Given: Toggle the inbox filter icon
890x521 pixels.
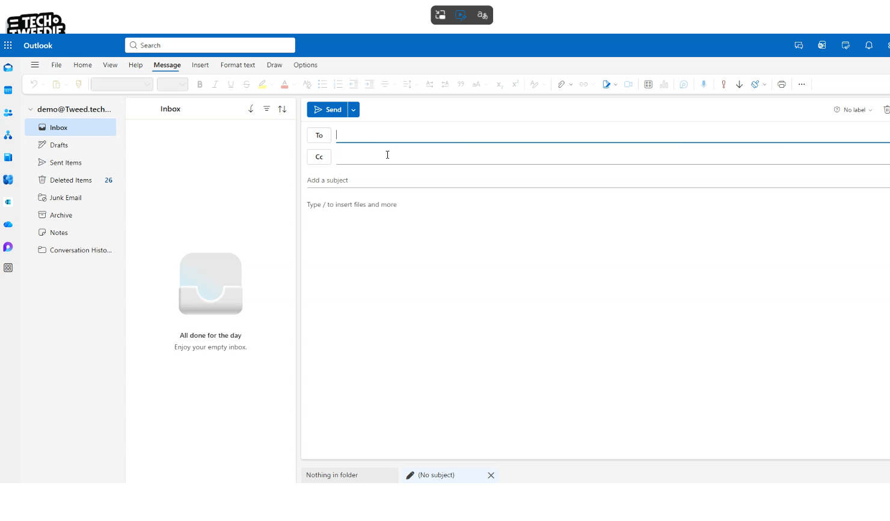Looking at the screenshot, I should (x=266, y=109).
